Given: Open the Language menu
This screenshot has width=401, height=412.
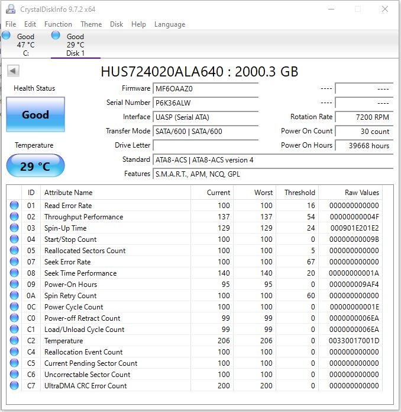Looking at the screenshot, I should coord(170,24).
